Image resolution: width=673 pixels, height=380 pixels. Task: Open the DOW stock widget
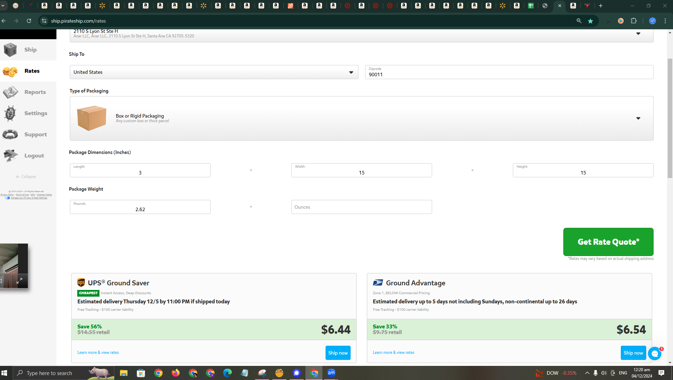tap(556, 373)
